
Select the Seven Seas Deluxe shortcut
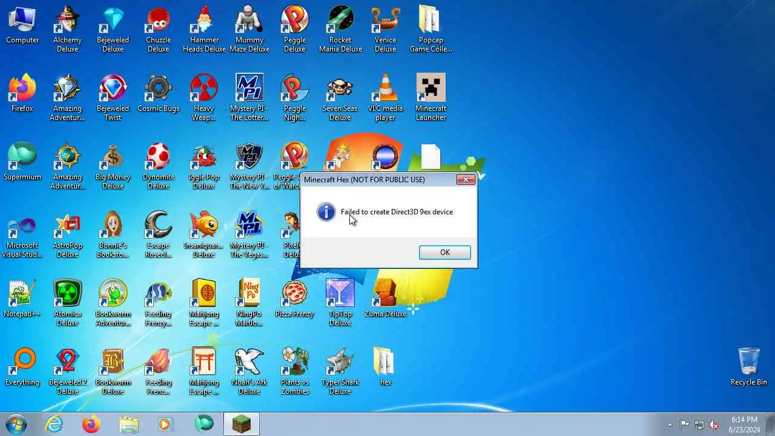(x=340, y=97)
